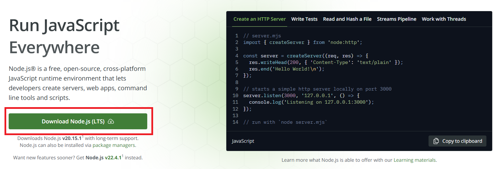Click the cloud download icon on Download button
Screen dimensions: 503x169
(x=111, y=121)
